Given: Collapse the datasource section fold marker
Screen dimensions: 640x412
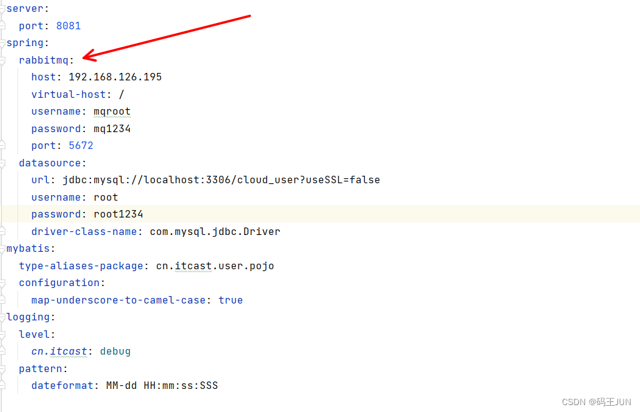Looking at the screenshot, I should [x=2, y=163].
